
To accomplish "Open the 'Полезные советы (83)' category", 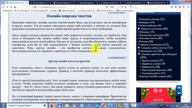I will coord(151,38).
